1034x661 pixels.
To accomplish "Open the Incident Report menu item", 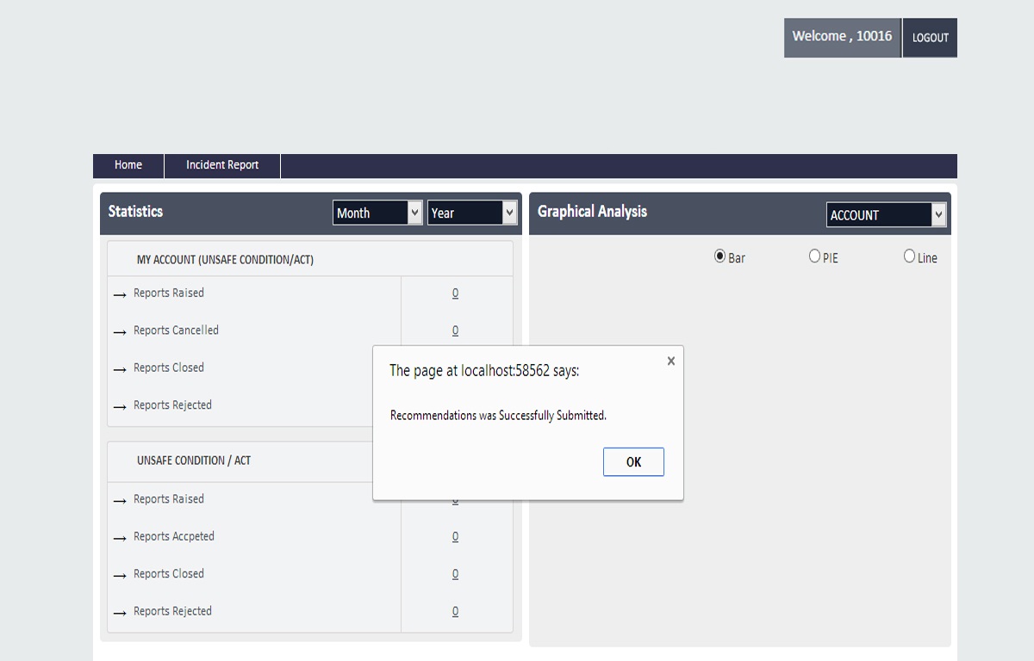I will 222,165.
